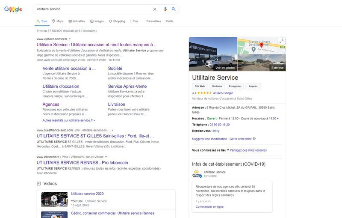Call phone number 02 99 50 16 20
Image resolution: width=342 pixels, height=218 pixels.
[220, 125]
